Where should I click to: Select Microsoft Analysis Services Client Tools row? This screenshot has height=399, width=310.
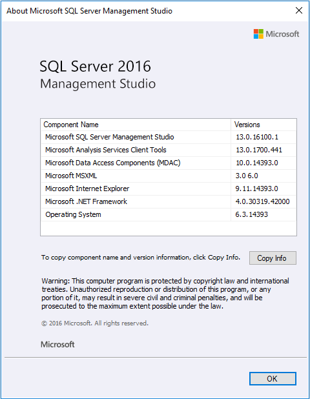(x=169, y=150)
